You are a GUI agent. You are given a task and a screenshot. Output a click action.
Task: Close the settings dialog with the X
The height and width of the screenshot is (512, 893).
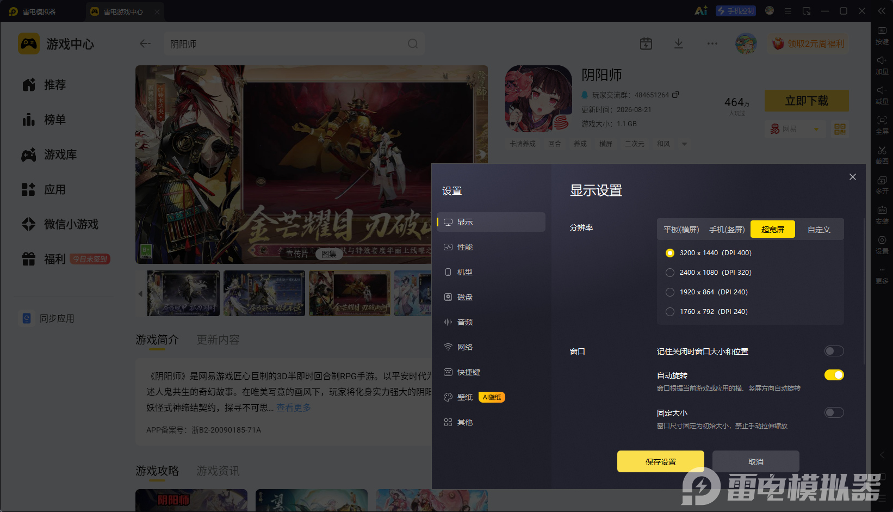pyautogui.click(x=853, y=177)
